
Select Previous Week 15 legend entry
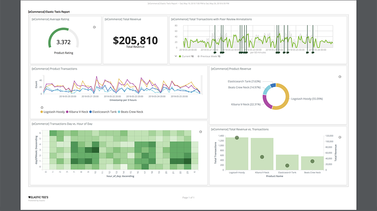point(209,56)
